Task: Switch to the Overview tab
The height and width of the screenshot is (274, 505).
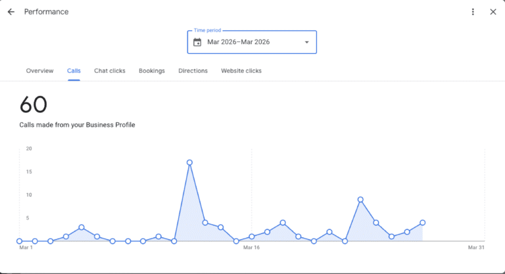Action: (x=39, y=71)
